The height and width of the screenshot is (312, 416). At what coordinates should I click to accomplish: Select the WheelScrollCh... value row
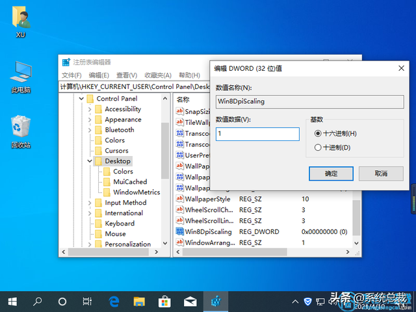pyautogui.click(x=263, y=210)
